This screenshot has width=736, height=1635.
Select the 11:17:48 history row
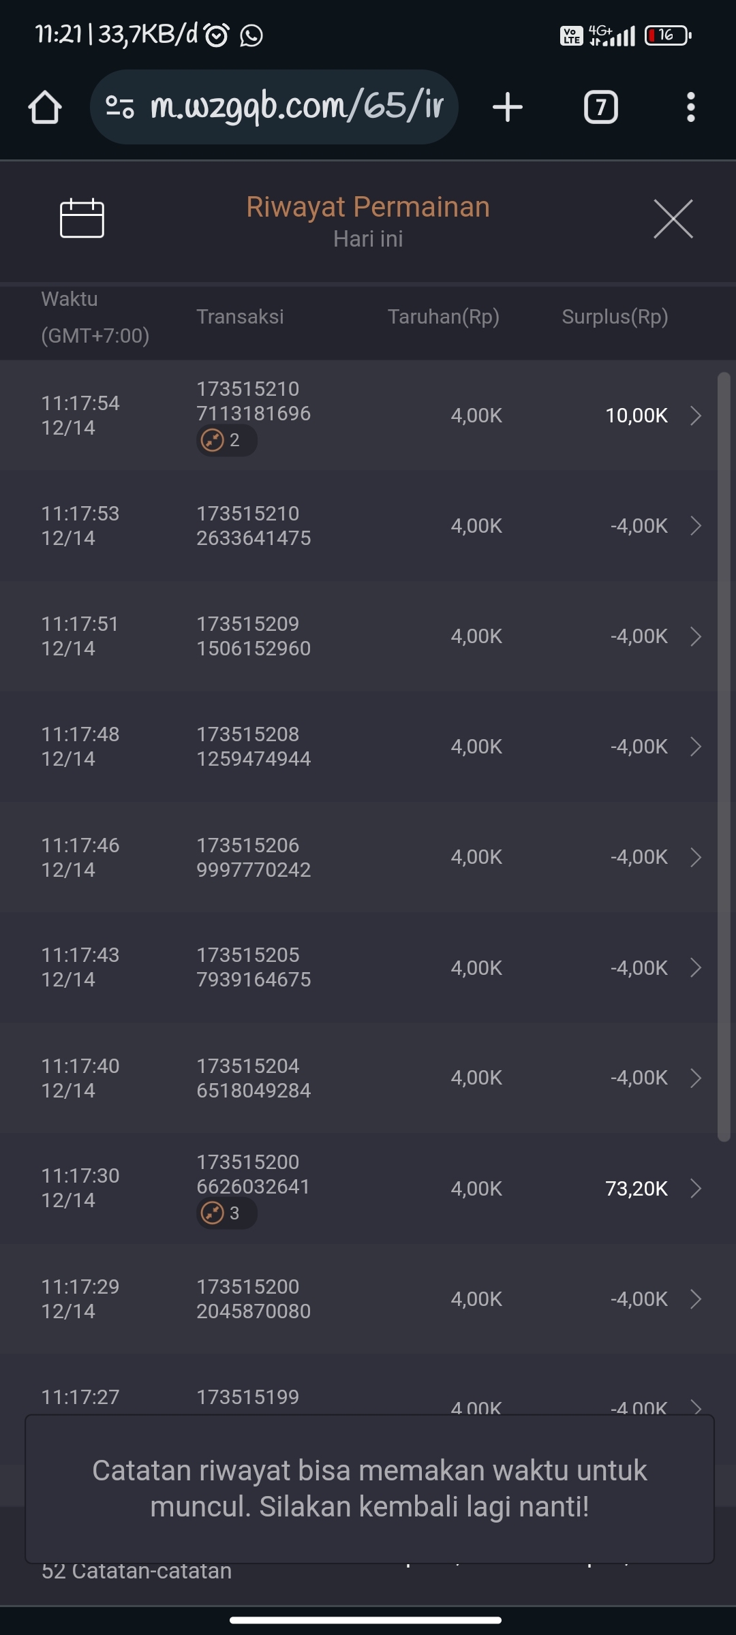tap(341, 747)
